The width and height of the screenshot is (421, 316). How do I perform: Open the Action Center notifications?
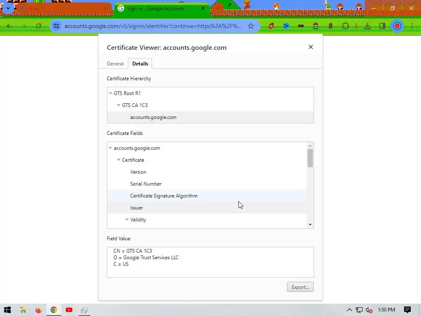[x=407, y=310]
